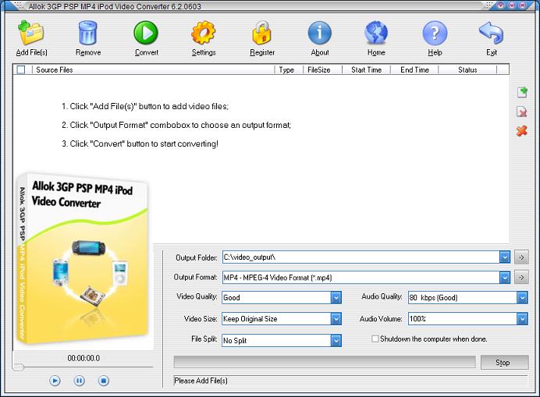Open the About info icon
The height and width of the screenshot is (397, 540).
click(x=320, y=33)
